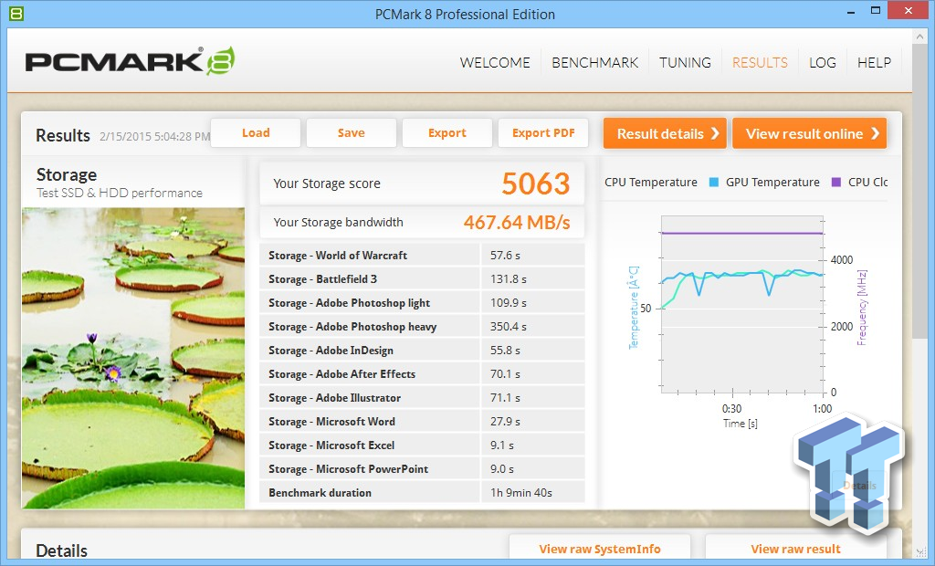Click the Storage test lily pad thumbnail
Image resolution: width=935 pixels, height=566 pixels.
pos(133,358)
